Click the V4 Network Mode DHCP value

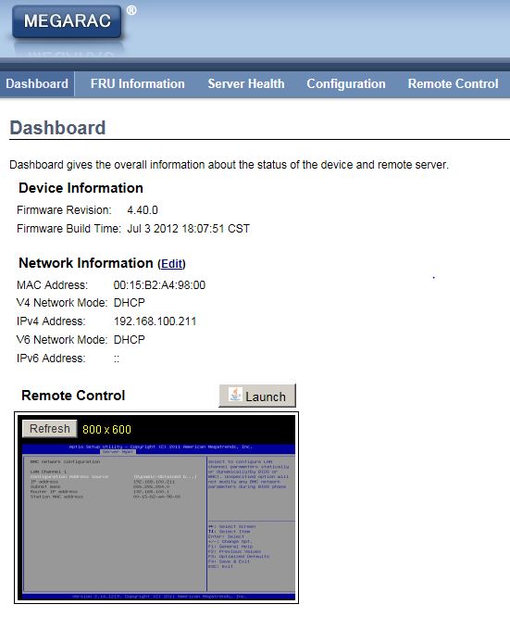[130, 303]
